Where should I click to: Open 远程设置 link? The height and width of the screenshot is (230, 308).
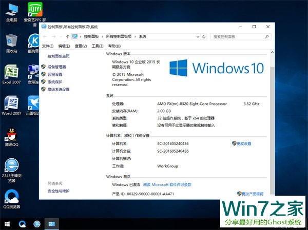click(55, 74)
